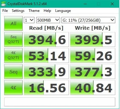120x109 pixels.
Task: Minimize the CrystalDiskMark window
Action: (85, 4)
